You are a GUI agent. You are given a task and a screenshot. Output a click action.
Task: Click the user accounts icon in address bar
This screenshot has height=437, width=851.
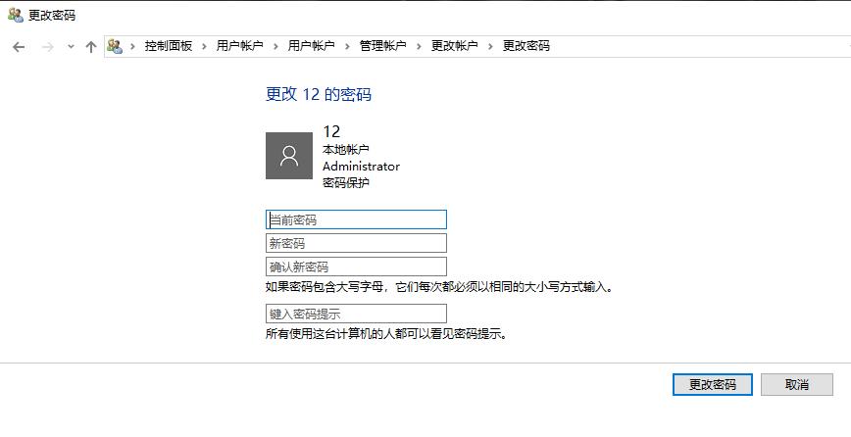tap(115, 46)
